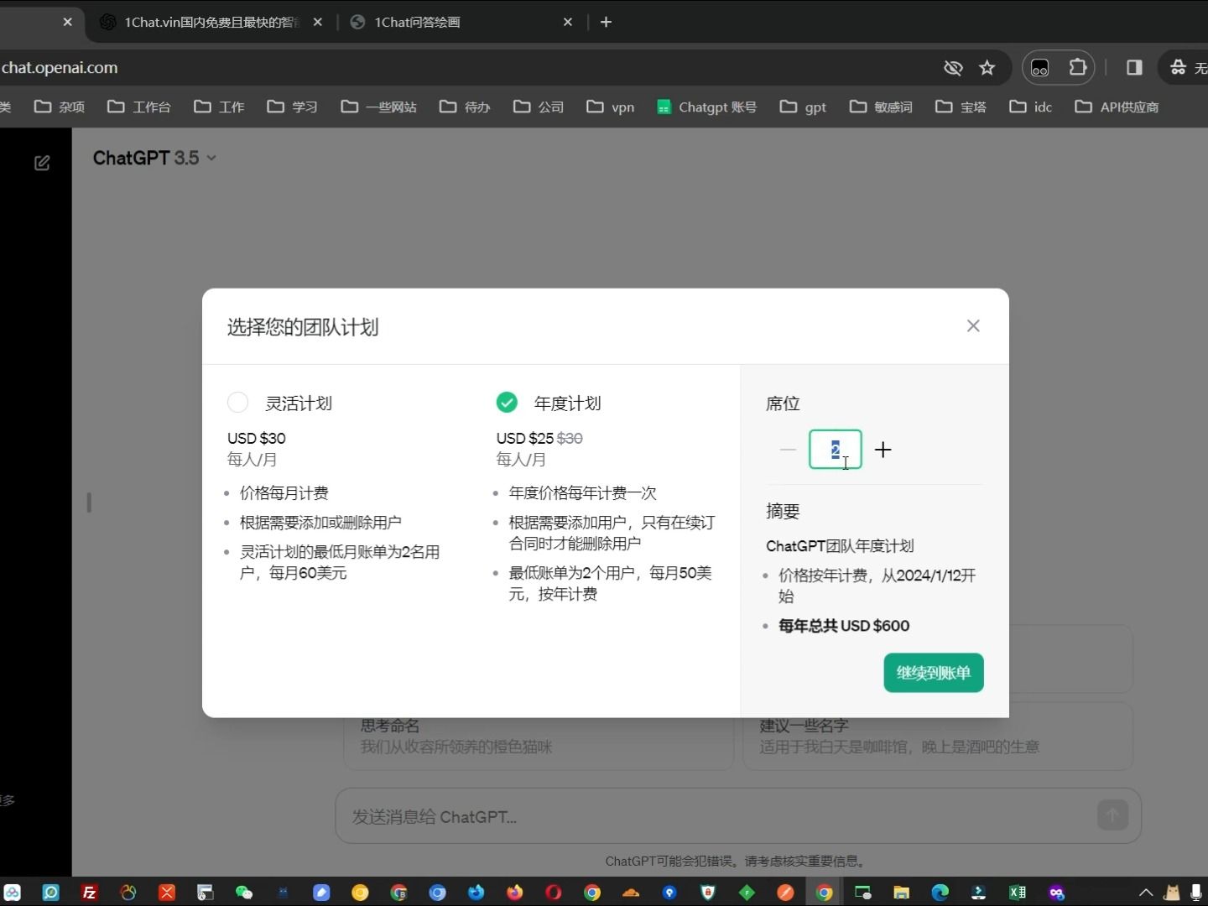Click the send message arrow button
1208x906 pixels.
[1112, 815]
